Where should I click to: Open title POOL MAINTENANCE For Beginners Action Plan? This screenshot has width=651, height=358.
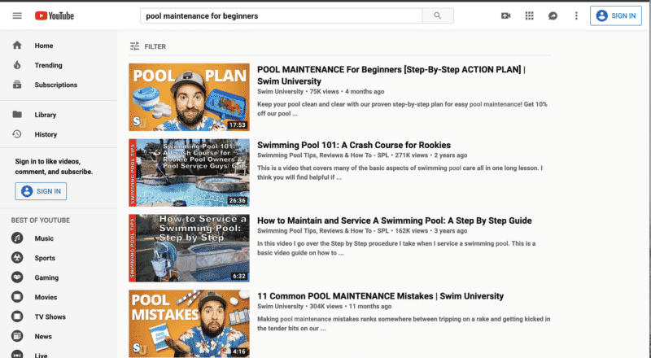tap(391, 75)
